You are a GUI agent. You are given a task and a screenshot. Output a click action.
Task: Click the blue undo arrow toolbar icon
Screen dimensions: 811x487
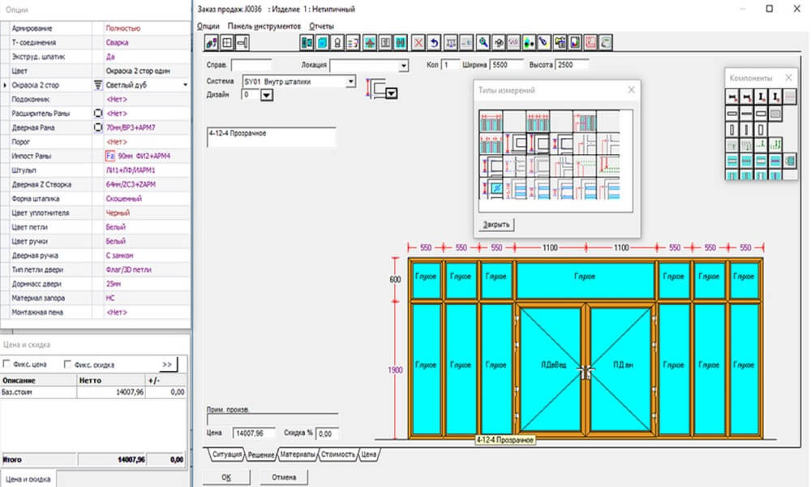(435, 42)
